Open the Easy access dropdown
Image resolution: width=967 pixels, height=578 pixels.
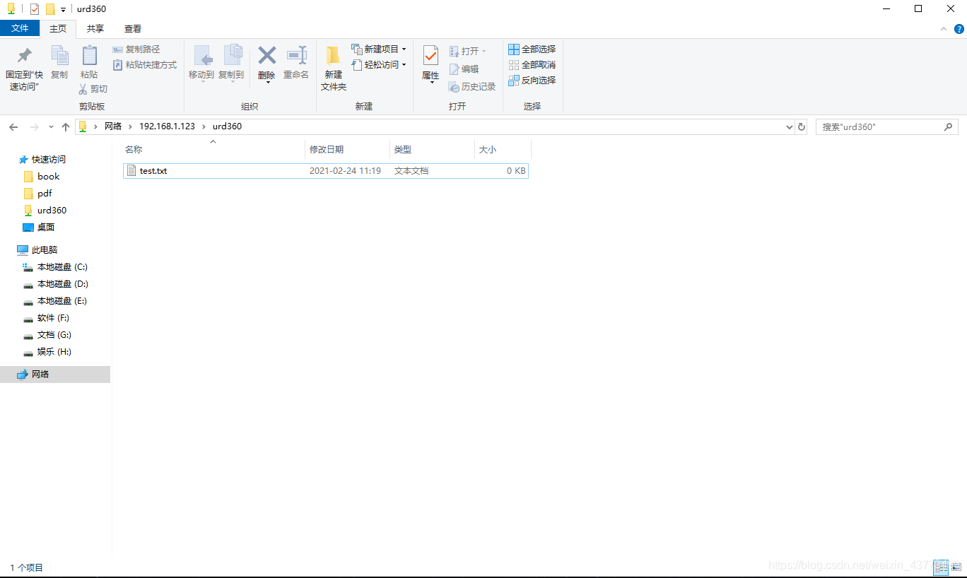pyautogui.click(x=379, y=65)
